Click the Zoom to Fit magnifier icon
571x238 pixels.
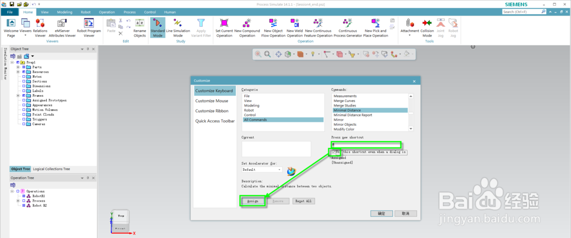[267, 54]
